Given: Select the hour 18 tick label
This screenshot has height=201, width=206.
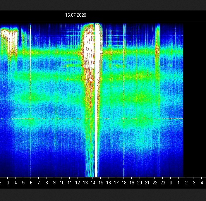Looking at the screenshot, I should click(x=124, y=183).
